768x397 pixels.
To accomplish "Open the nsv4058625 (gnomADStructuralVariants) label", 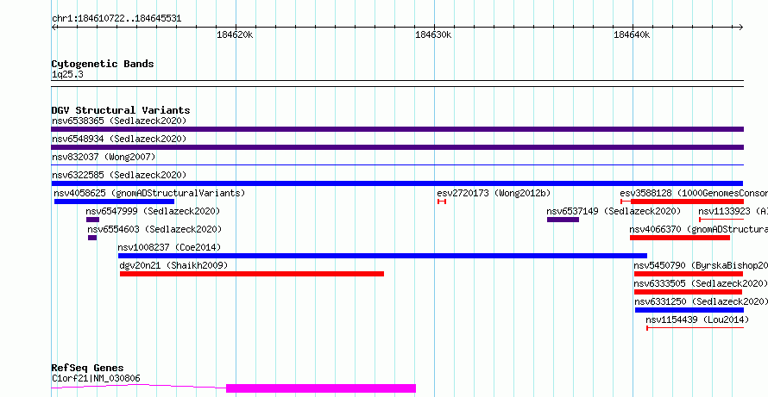I will coord(149,193).
